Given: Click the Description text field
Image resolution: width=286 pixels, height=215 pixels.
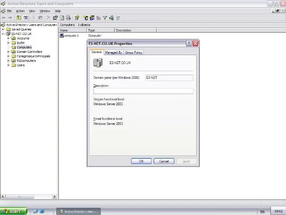Looking at the screenshot, I should (143, 91).
